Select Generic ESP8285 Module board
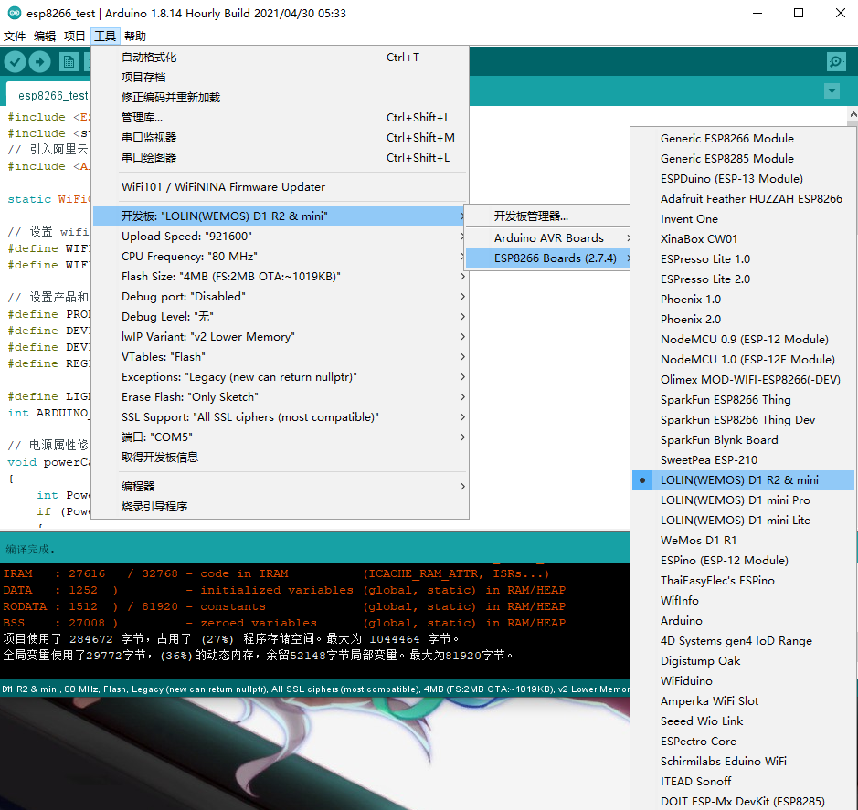 coord(743,159)
